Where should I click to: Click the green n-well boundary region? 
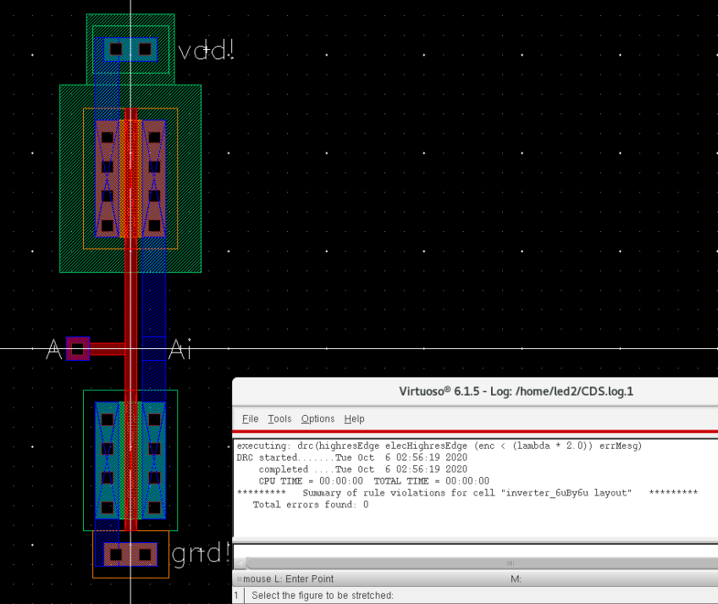tap(72, 254)
